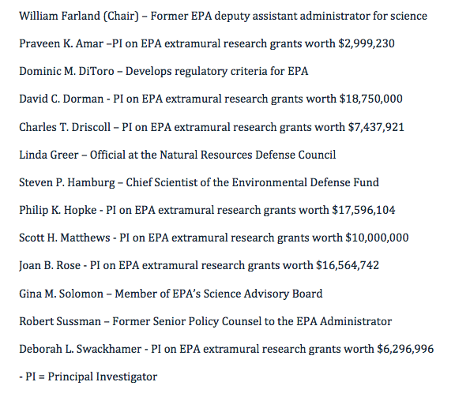
Task: Click the name Charles T. Driscoll
Action: click(x=65, y=127)
